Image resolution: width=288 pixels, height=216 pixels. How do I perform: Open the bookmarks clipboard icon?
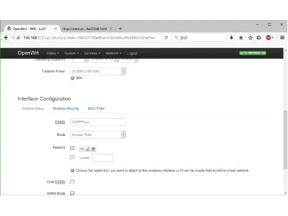click(259, 37)
